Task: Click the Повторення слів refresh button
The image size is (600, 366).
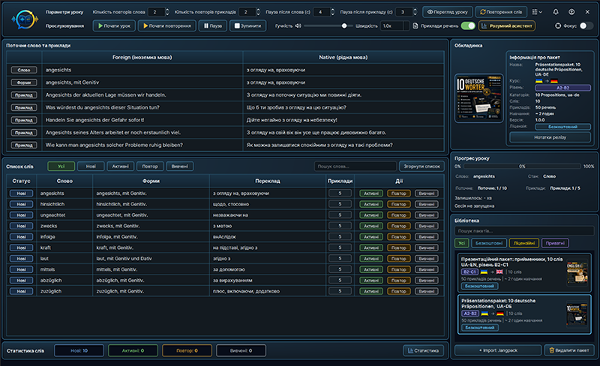Action: tap(501, 12)
